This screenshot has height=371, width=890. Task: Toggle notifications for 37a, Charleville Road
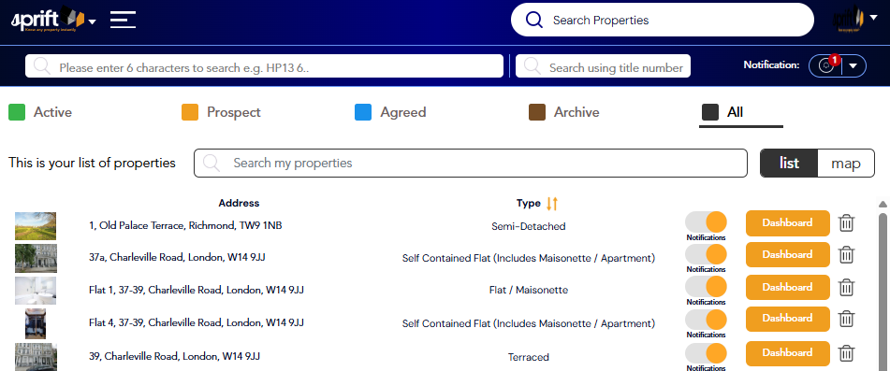pos(706,254)
